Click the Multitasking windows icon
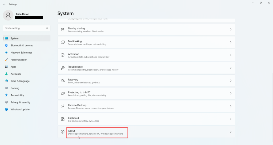Image resolution: width=273 pixels, height=145 pixels. tap(63, 42)
